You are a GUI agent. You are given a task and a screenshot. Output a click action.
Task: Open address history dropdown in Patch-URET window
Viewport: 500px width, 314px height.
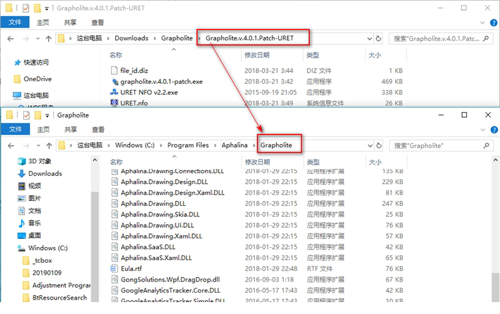369,39
